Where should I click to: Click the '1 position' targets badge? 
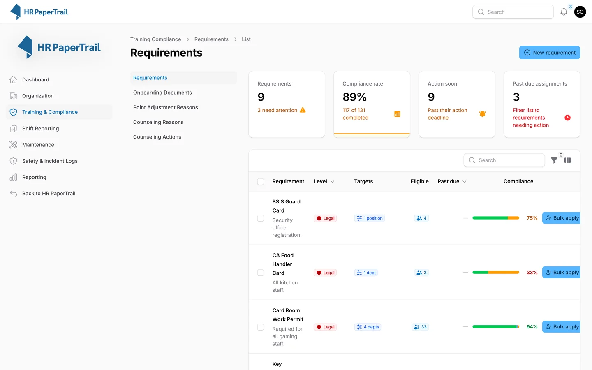click(370, 218)
